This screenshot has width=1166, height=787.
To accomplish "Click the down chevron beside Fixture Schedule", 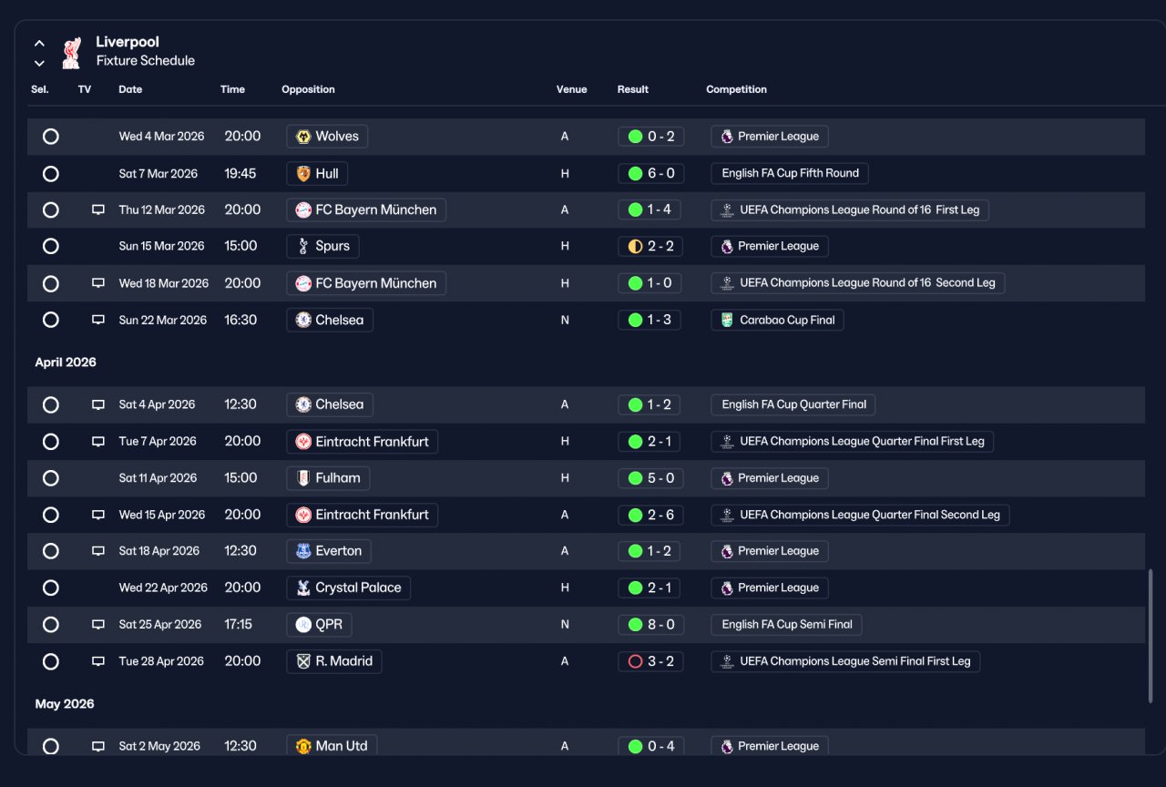I will pos(39,63).
